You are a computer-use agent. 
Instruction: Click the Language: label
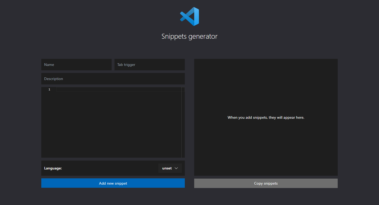[x=53, y=168]
